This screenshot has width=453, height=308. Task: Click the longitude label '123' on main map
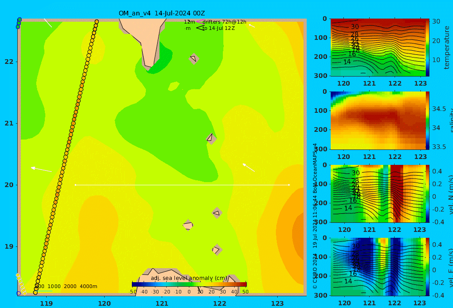point(278,303)
